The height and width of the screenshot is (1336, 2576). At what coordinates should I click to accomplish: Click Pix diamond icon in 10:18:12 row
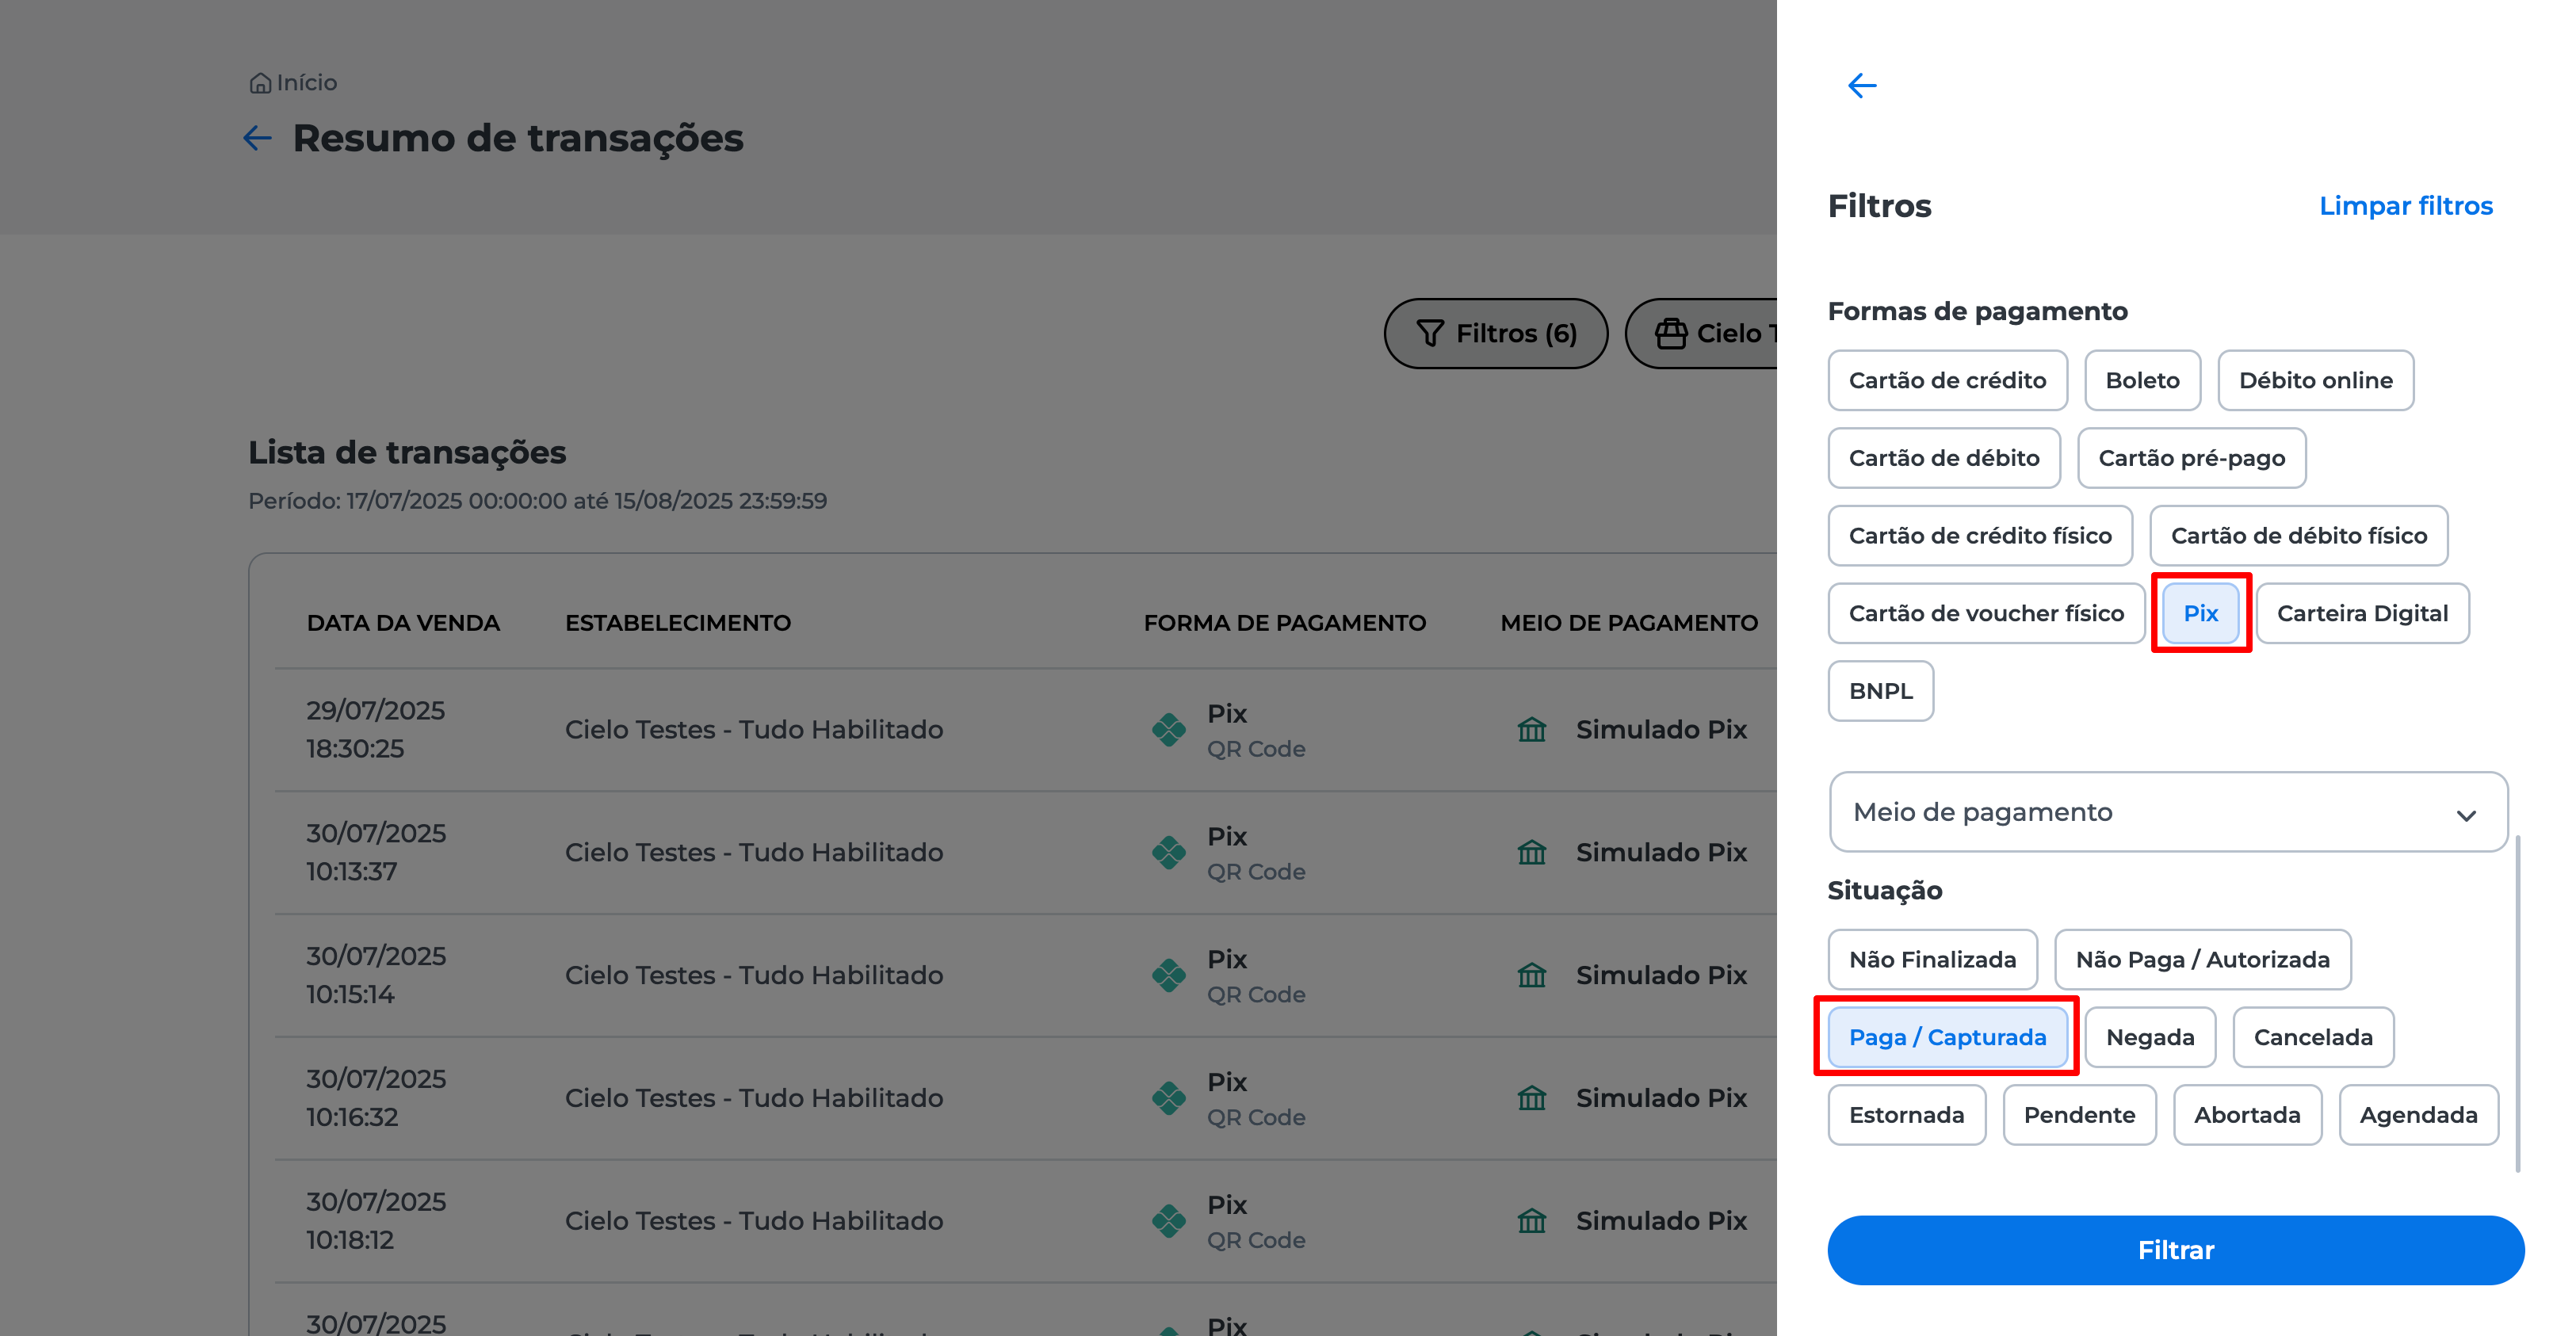(1168, 1221)
